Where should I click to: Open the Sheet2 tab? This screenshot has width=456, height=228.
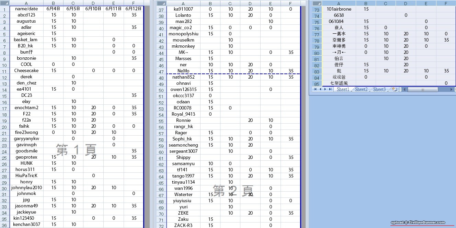click(x=361, y=89)
